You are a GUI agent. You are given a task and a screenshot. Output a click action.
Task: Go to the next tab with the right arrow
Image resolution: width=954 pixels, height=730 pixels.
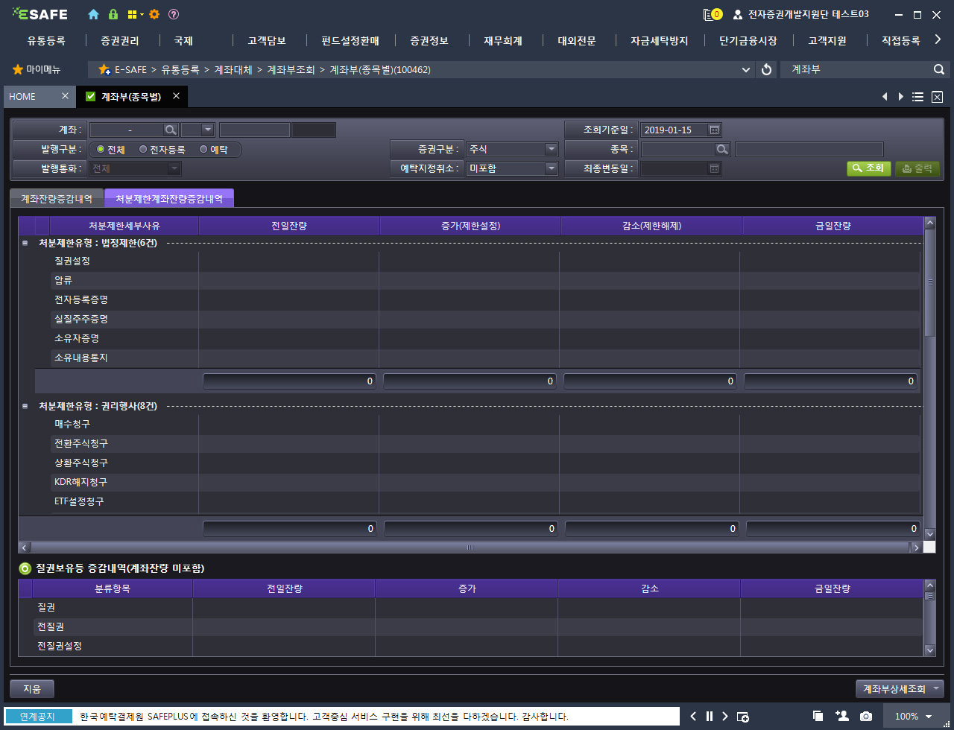coord(901,97)
